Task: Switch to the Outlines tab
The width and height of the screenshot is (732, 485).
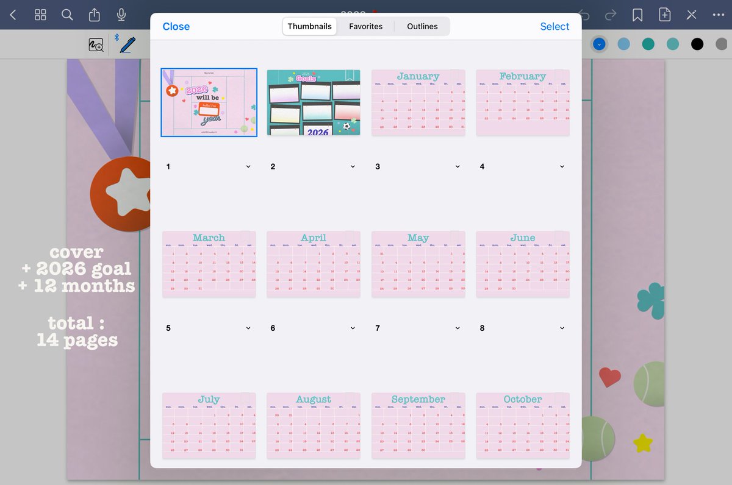Action: [423, 26]
